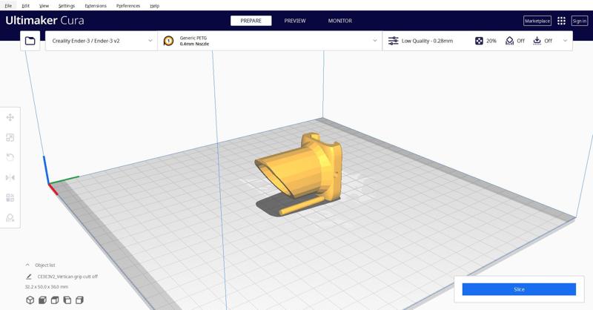Select the Move tool
This screenshot has width=593, height=310.
tap(10, 117)
